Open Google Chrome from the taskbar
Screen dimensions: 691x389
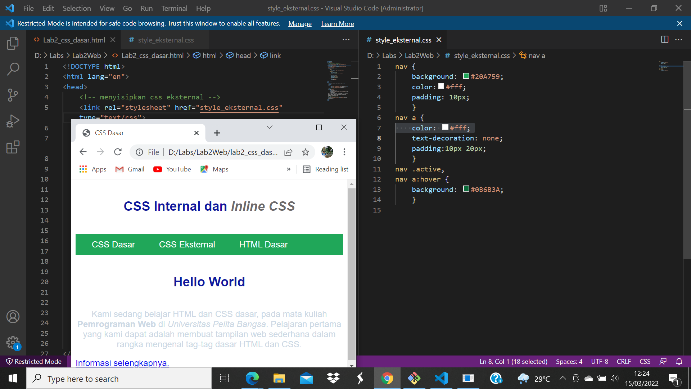pos(387,378)
